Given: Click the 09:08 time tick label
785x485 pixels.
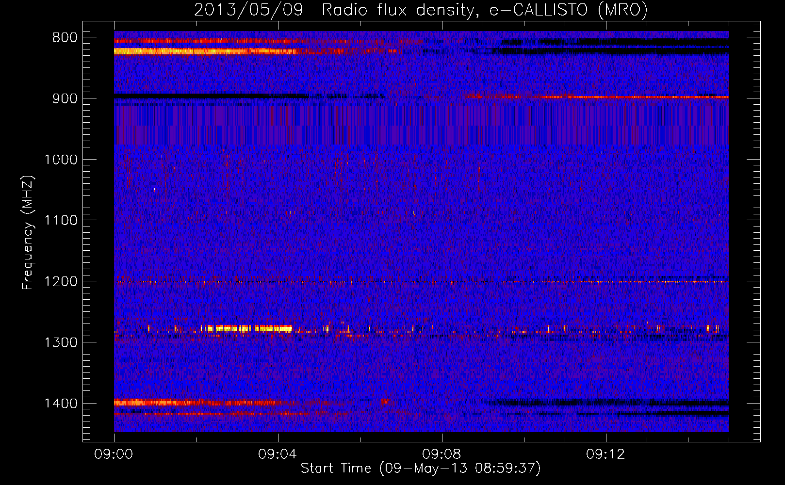Looking at the screenshot, I should point(442,454).
